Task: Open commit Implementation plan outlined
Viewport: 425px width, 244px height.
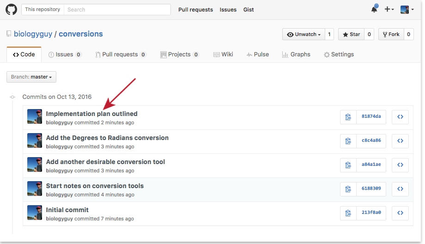Action: [91, 114]
